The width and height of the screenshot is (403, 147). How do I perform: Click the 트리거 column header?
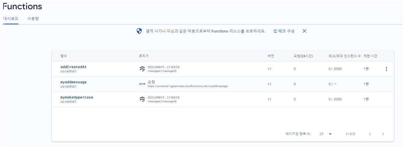(x=144, y=56)
